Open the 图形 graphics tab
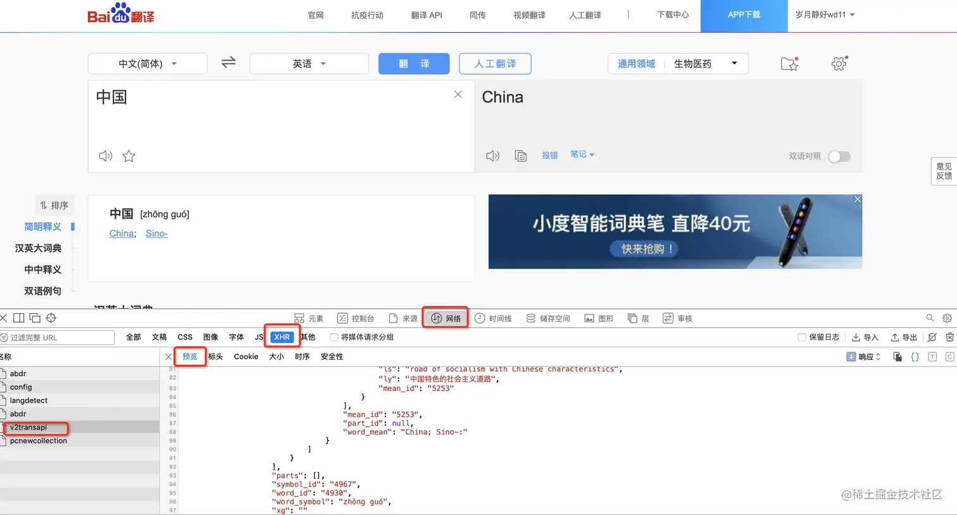 point(599,318)
